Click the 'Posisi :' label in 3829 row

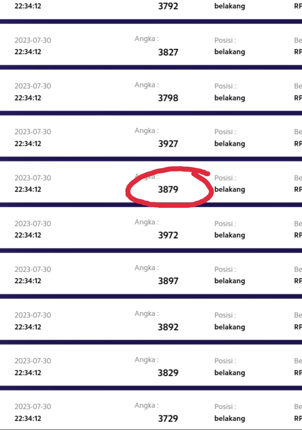pyautogui.click(x=225, y=361)
